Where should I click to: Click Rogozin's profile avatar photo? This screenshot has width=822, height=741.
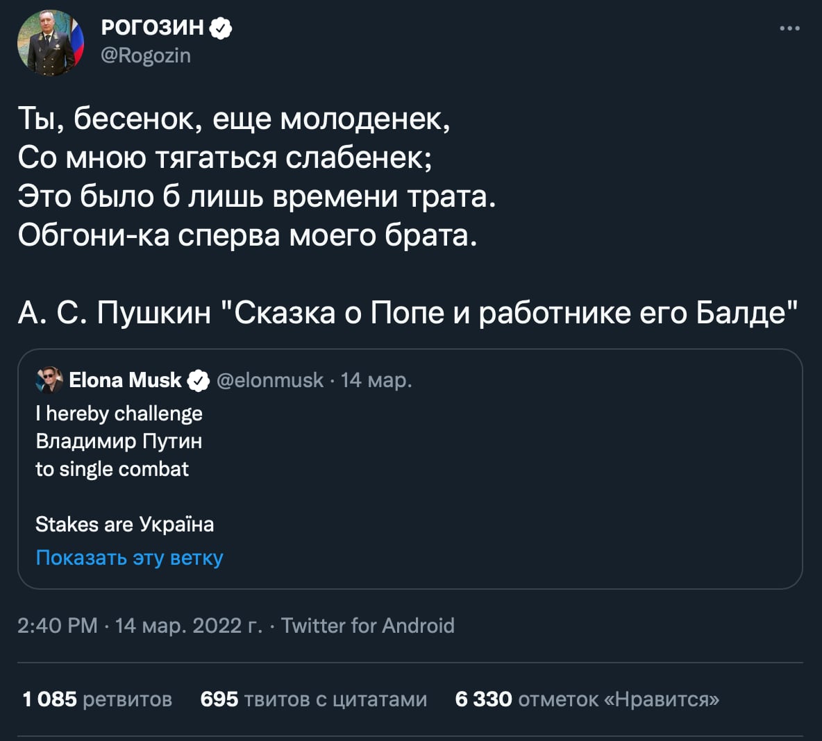pyautogui.click(x=50, y=43)
